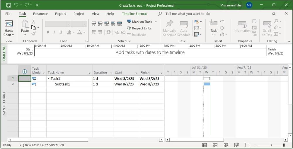Expand the Gantt Chart view dropdown
The height and width of the screenshot is (149, 293).
click(x=9, y=35)
